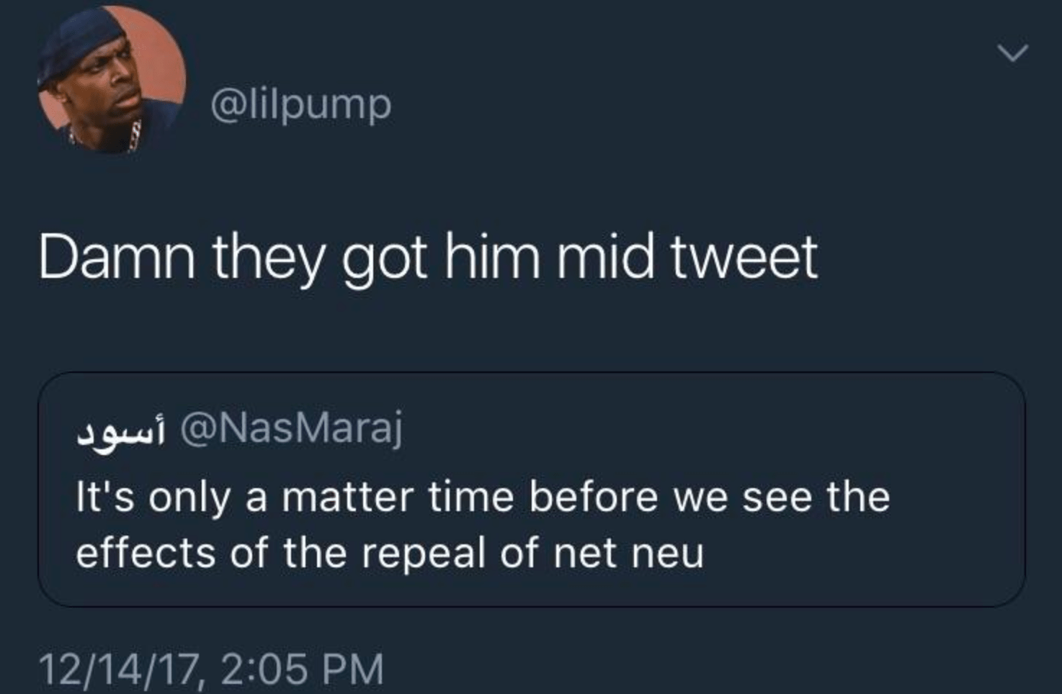The height and width of the screenshot is (694, 1062).
Task: Click the cut-off "net neu" text in the quote
Action: [x=628, y=553]
